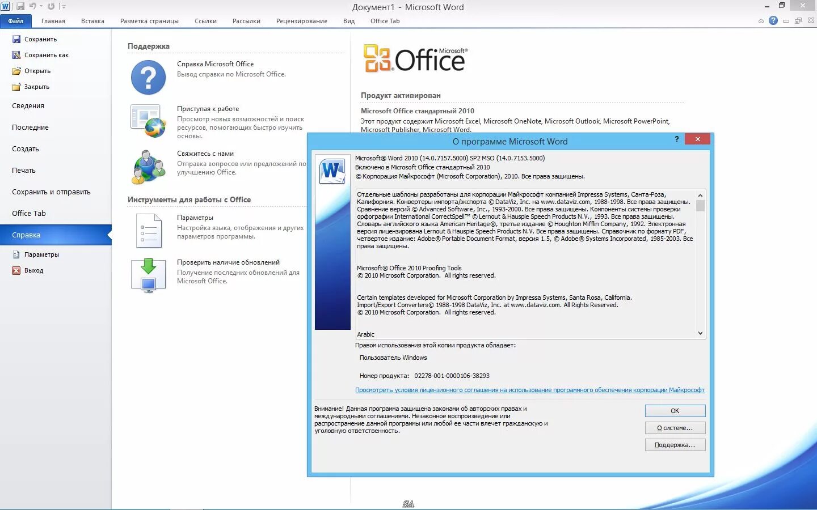
Task: Click the OK button in About dialog
Action: tap(675, 411)
